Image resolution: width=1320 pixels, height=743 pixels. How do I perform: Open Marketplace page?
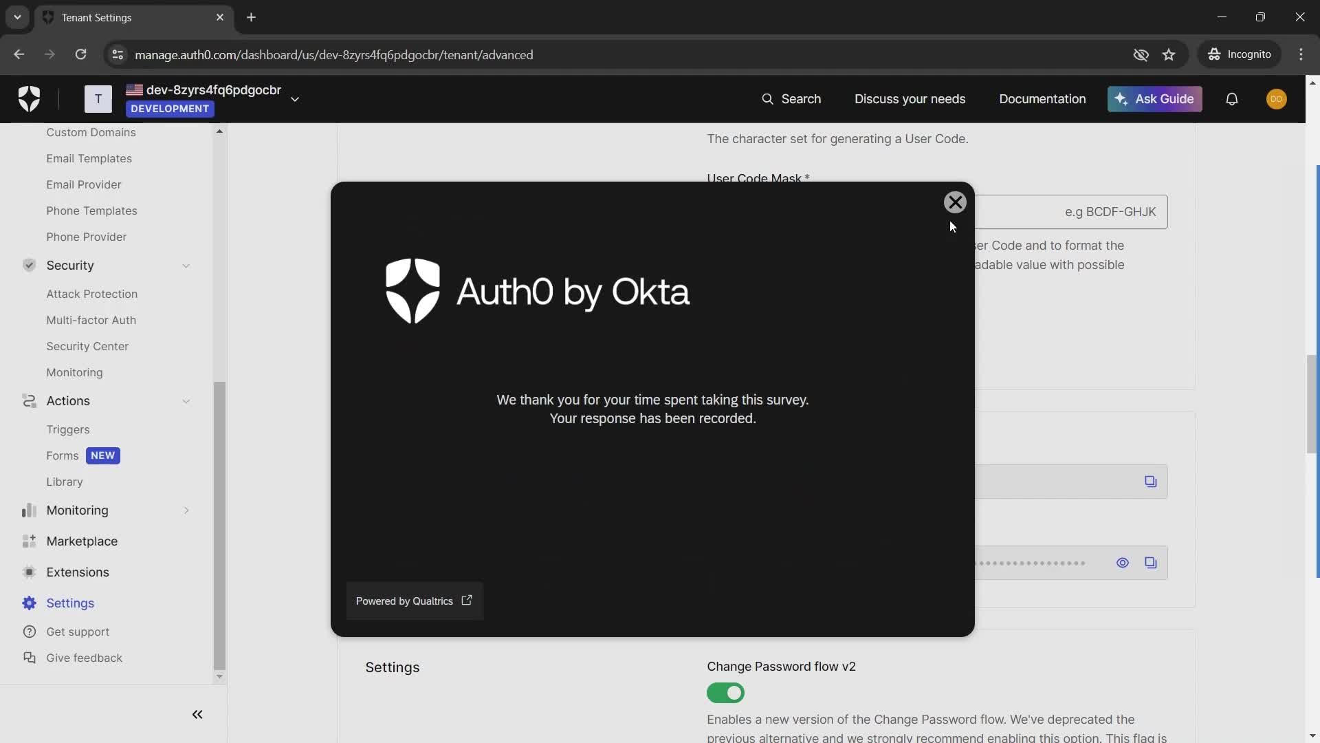tap(82, 541)
